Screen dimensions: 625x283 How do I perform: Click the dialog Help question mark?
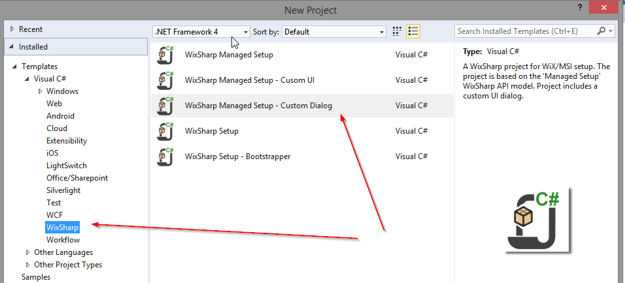click(x=579, y=7)
